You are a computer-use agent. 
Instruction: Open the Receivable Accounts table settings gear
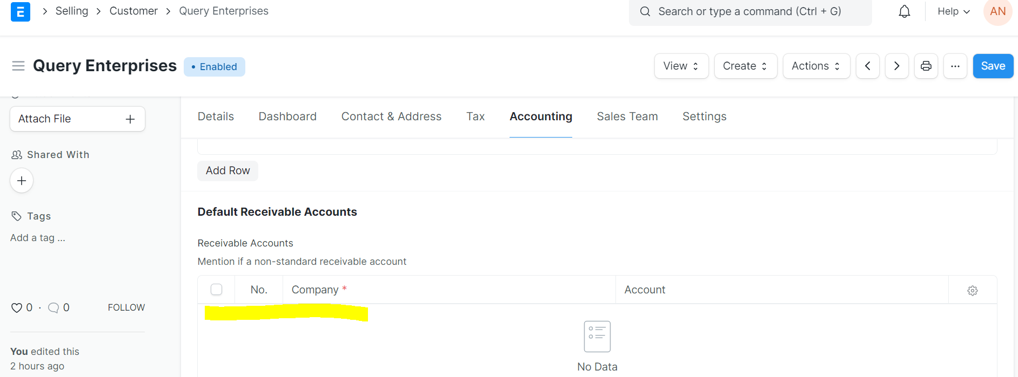pos(972,290)
